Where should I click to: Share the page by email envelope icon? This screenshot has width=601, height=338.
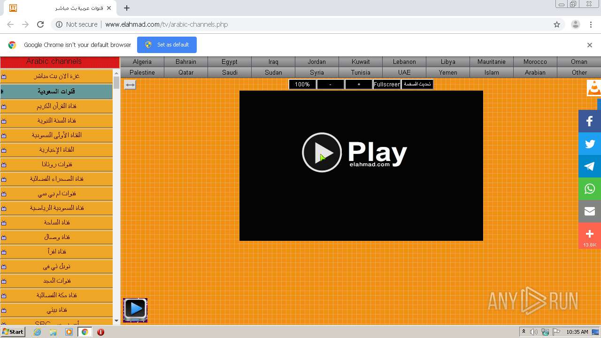[x=590, y=211]
